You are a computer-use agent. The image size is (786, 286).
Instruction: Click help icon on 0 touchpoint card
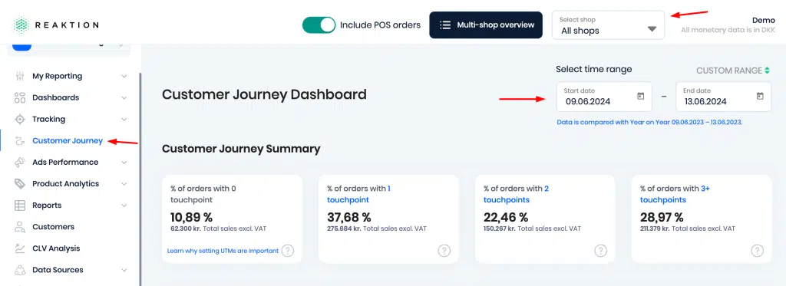tap(287, 251)
